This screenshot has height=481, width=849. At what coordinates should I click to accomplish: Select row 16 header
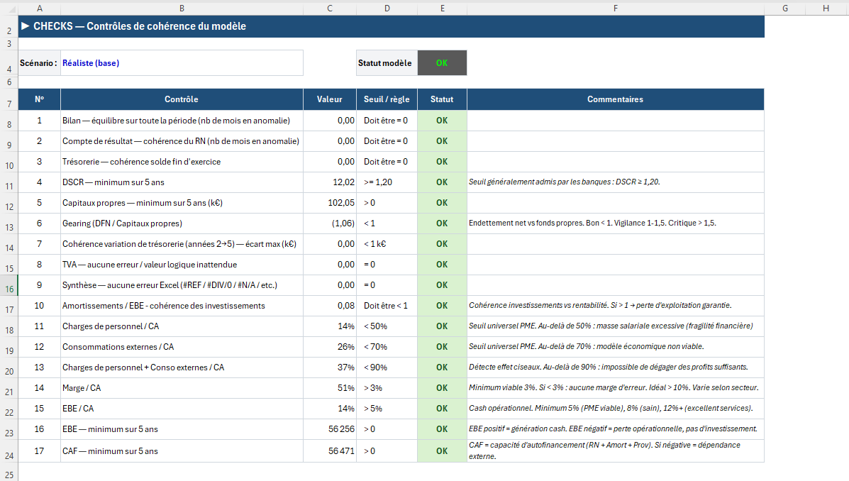(x=9, y=289)
